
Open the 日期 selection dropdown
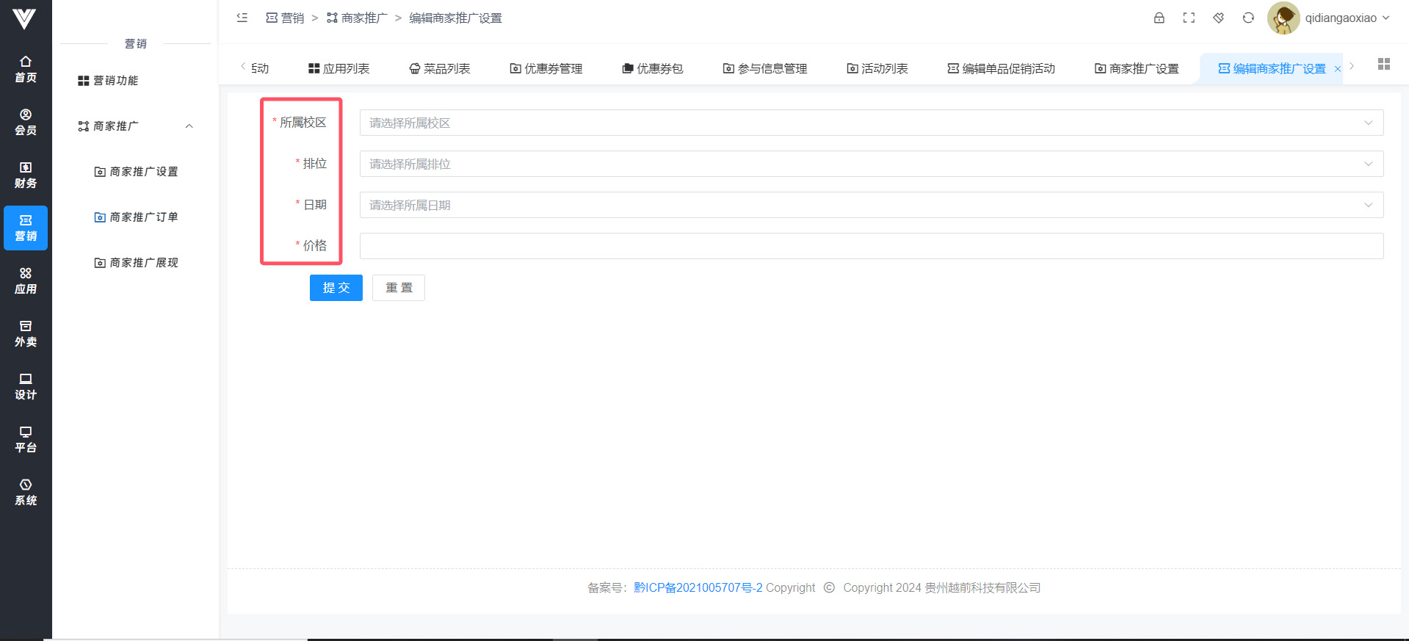pyautogui.click(x=871, y=205)
